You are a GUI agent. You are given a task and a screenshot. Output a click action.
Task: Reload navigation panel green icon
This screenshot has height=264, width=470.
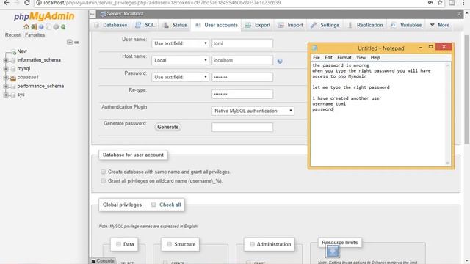click(x=63, y=27)
